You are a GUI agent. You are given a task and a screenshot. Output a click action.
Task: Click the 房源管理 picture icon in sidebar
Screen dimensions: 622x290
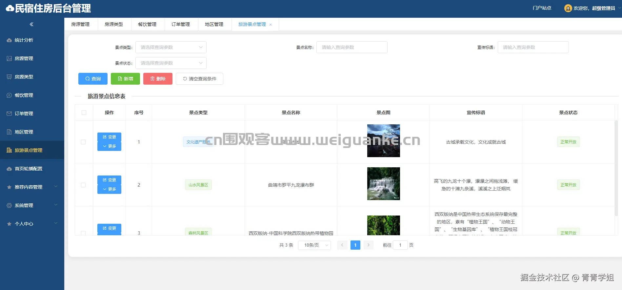click(9, 58)
